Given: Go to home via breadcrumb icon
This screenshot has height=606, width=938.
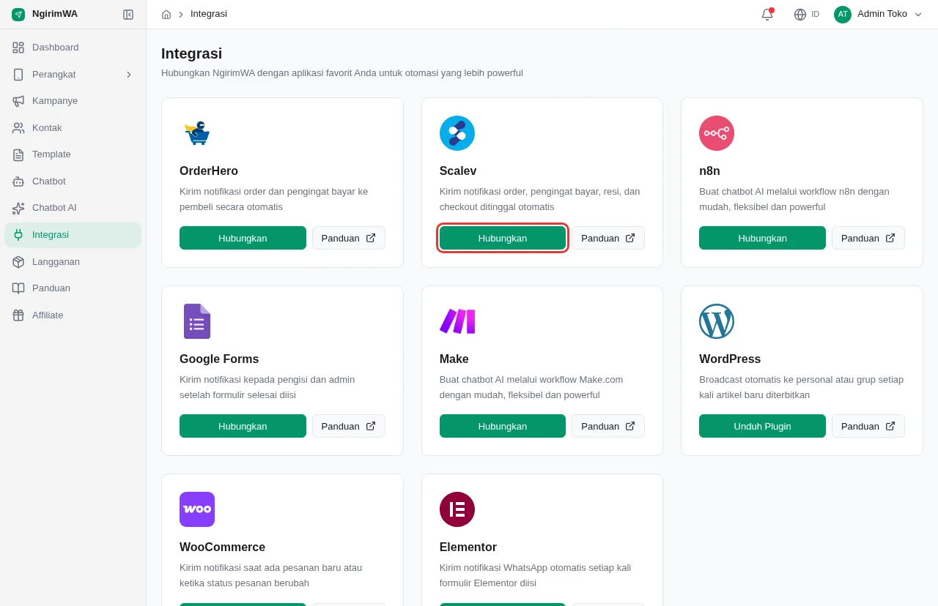Looking at the screenshot, I should click(166, 14).
